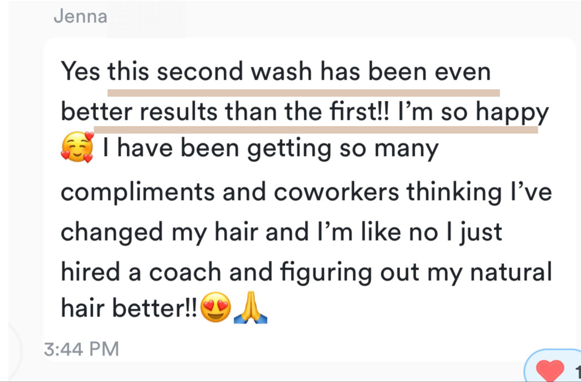Screen dimensions: 581x382
Task: Click the tan underline beneath 'second wash'
Action: click(x=304, y=93)
